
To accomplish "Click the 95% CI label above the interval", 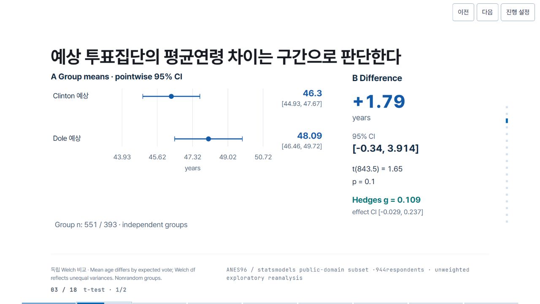I will pos(364,136).
